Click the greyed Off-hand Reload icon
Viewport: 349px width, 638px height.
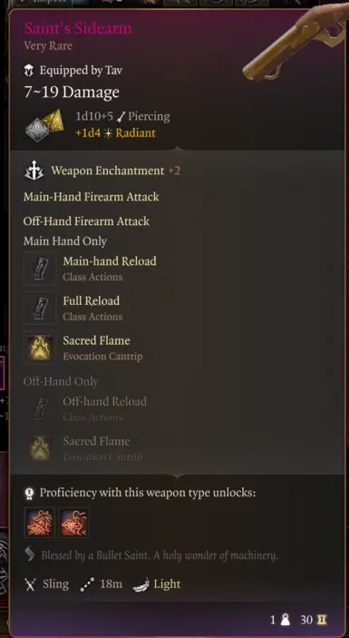coord(40,409)
